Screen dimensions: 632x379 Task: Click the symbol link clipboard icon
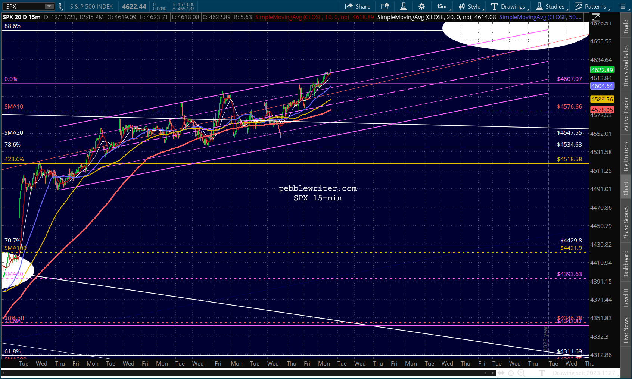point(60,6)
